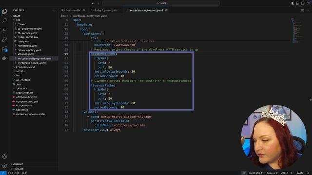This screenshot has width=312, height=175.
Task: Open Explorer views and more actions menu
Action: coord(54,10)
